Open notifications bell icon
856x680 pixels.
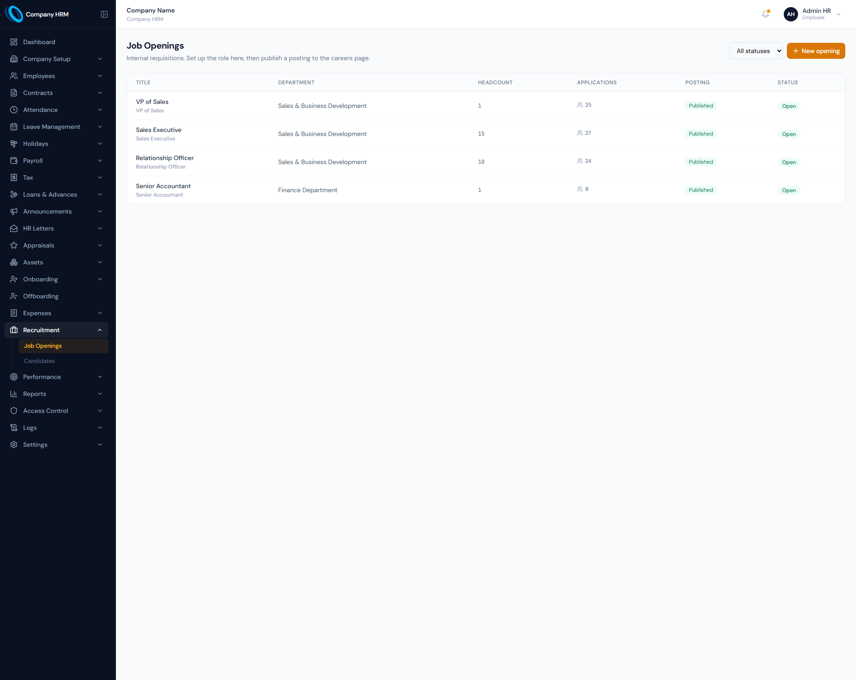(765, 14)
